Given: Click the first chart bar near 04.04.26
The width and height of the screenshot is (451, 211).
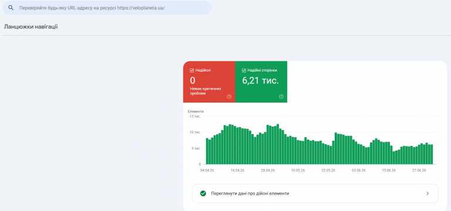Looking at the screenshot, I should click(207, 151).
